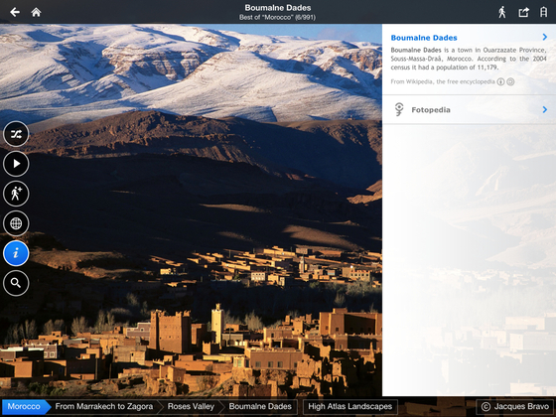
Task: Expand the Fotopedia row chevron
Action: (545, 109)
